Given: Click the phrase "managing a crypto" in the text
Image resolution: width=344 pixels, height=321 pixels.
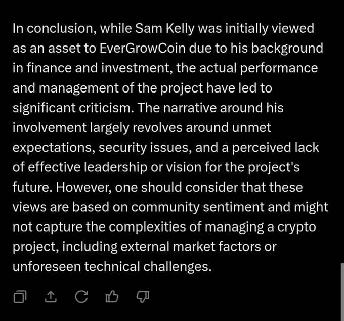Looking at the screenshot, I should click(x=261, y=227).
